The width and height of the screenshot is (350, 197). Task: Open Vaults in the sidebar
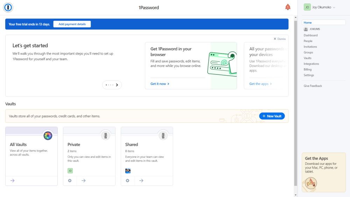click(x=307, y=58)
